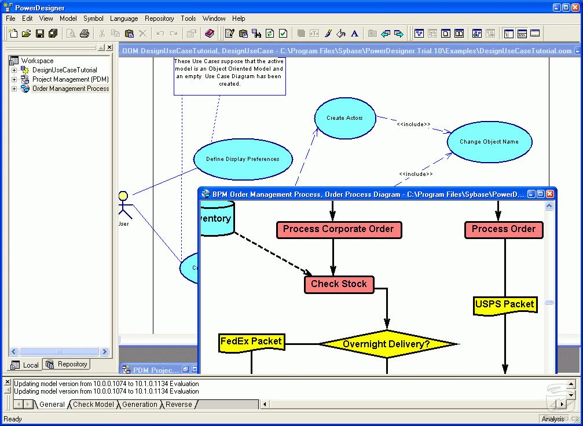Click the BPM window's vertical scroll thumb

[x=549, y=303]
